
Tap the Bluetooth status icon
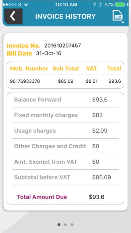pyautogui.click(x=100, y=5)
